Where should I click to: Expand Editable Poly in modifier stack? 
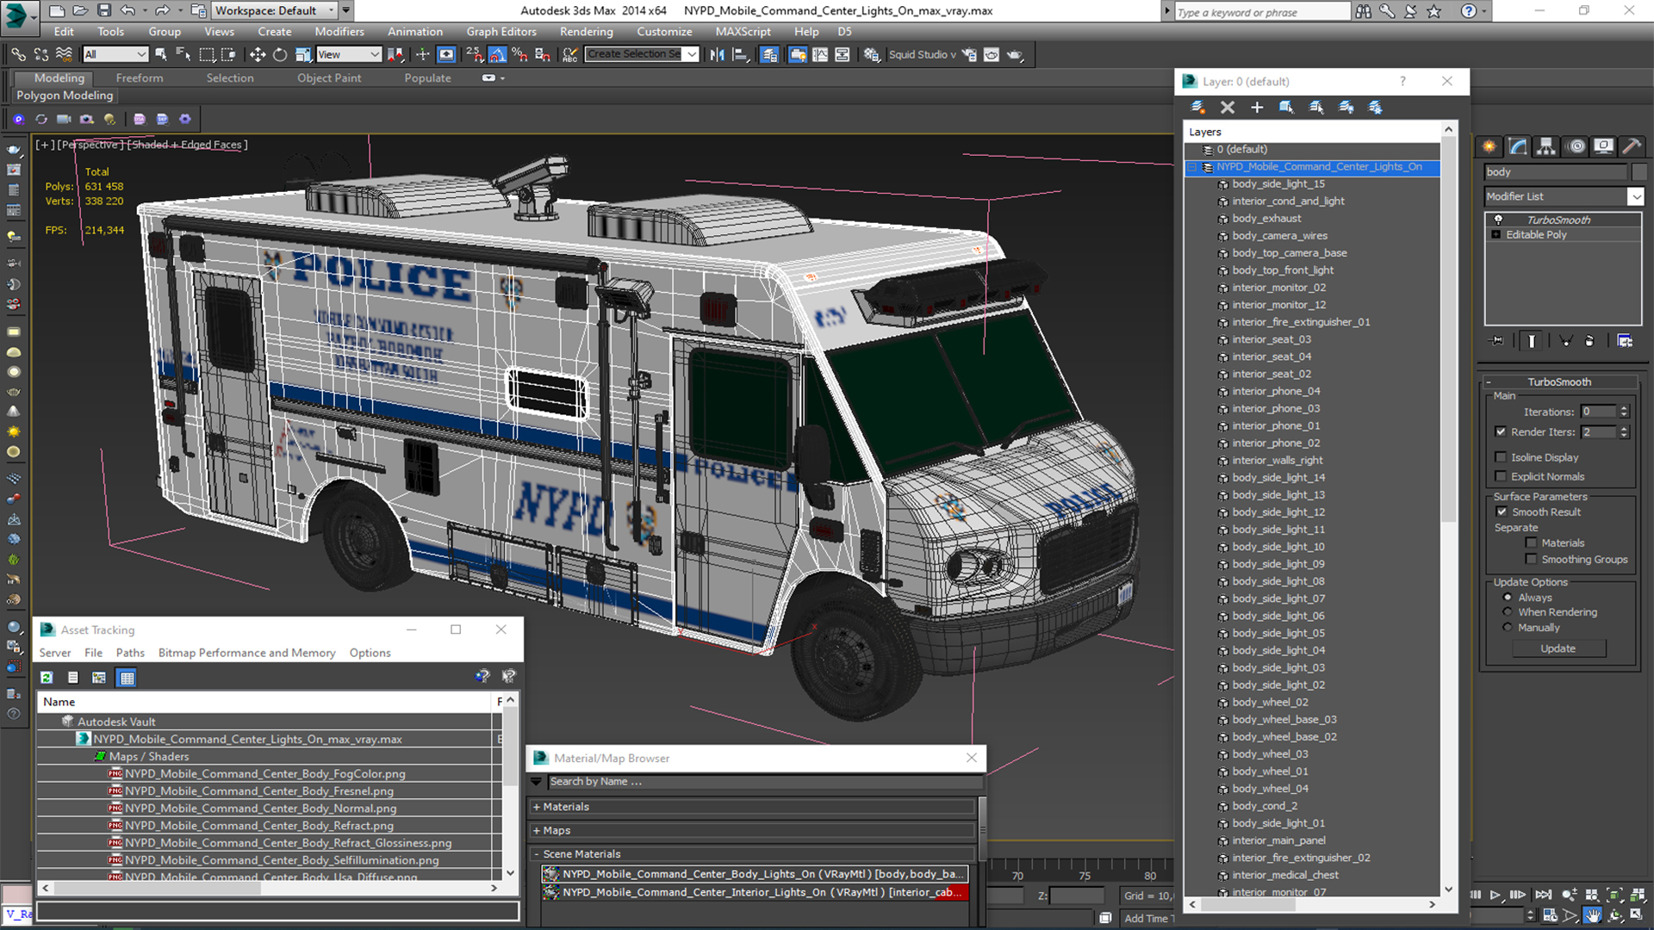[x=1496, y=234]
